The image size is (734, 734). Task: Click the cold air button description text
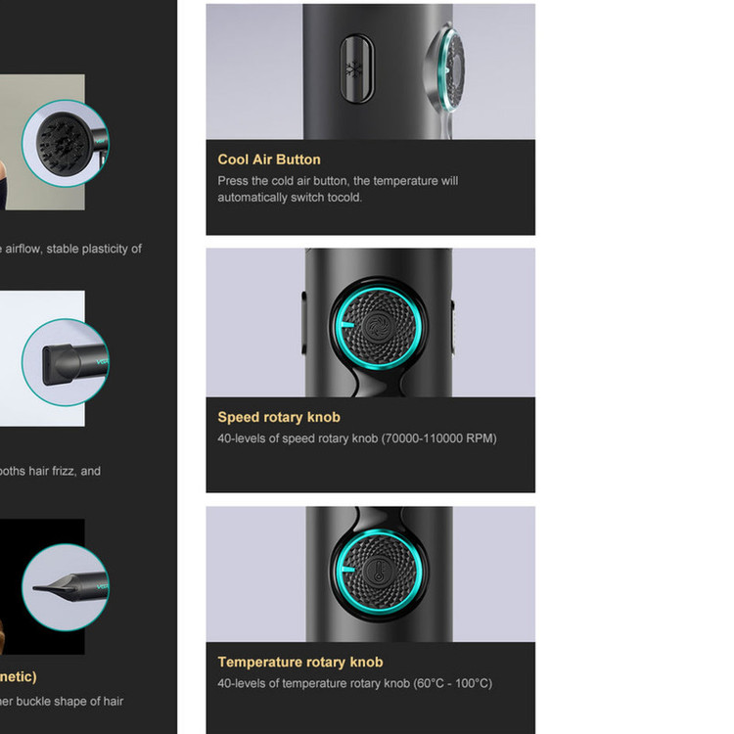coord(338,189)
